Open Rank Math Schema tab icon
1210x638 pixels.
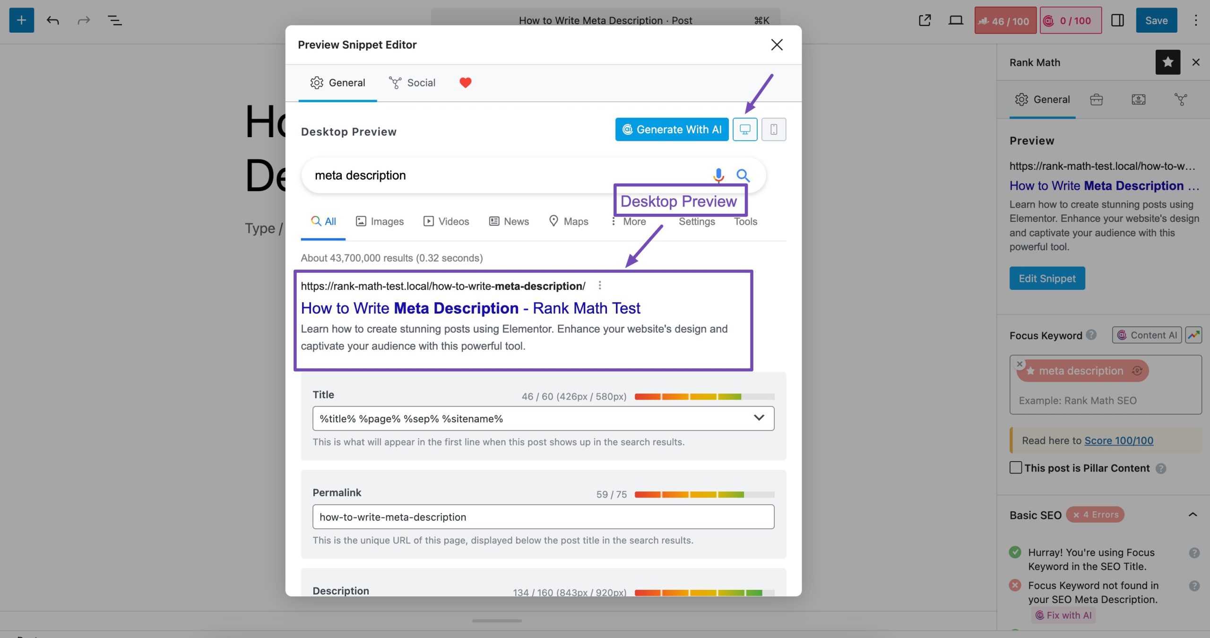pyautogui.click(x=1138, y=99)
